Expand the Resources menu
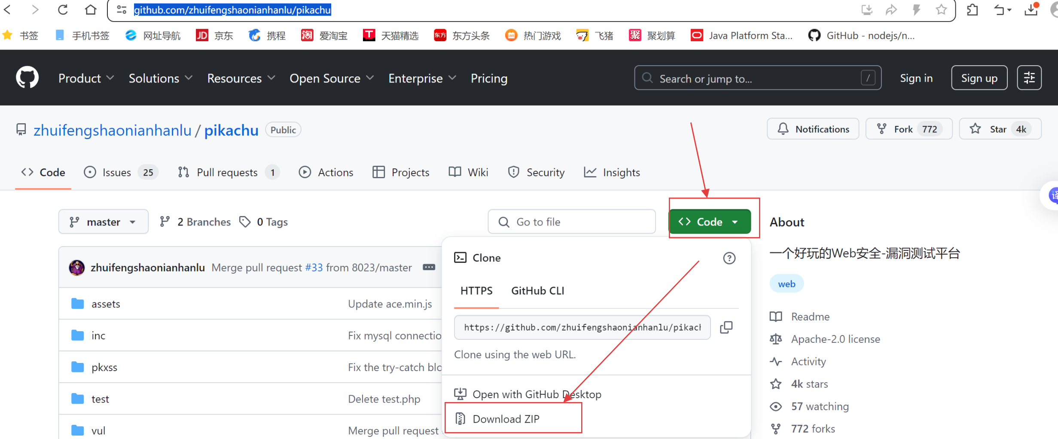1058x439 pixels. (x=241, y=78)
